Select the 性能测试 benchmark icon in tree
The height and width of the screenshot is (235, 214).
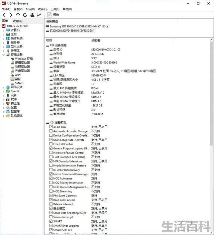(8, 116)
